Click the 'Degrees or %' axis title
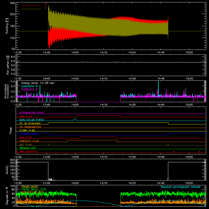 (x=7, y=196)
